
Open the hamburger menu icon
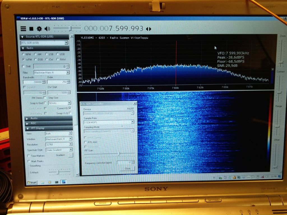(23, 29)
